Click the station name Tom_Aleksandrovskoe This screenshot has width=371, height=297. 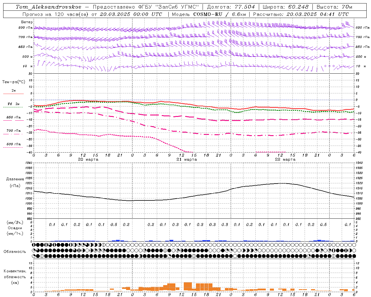[49, 7]
